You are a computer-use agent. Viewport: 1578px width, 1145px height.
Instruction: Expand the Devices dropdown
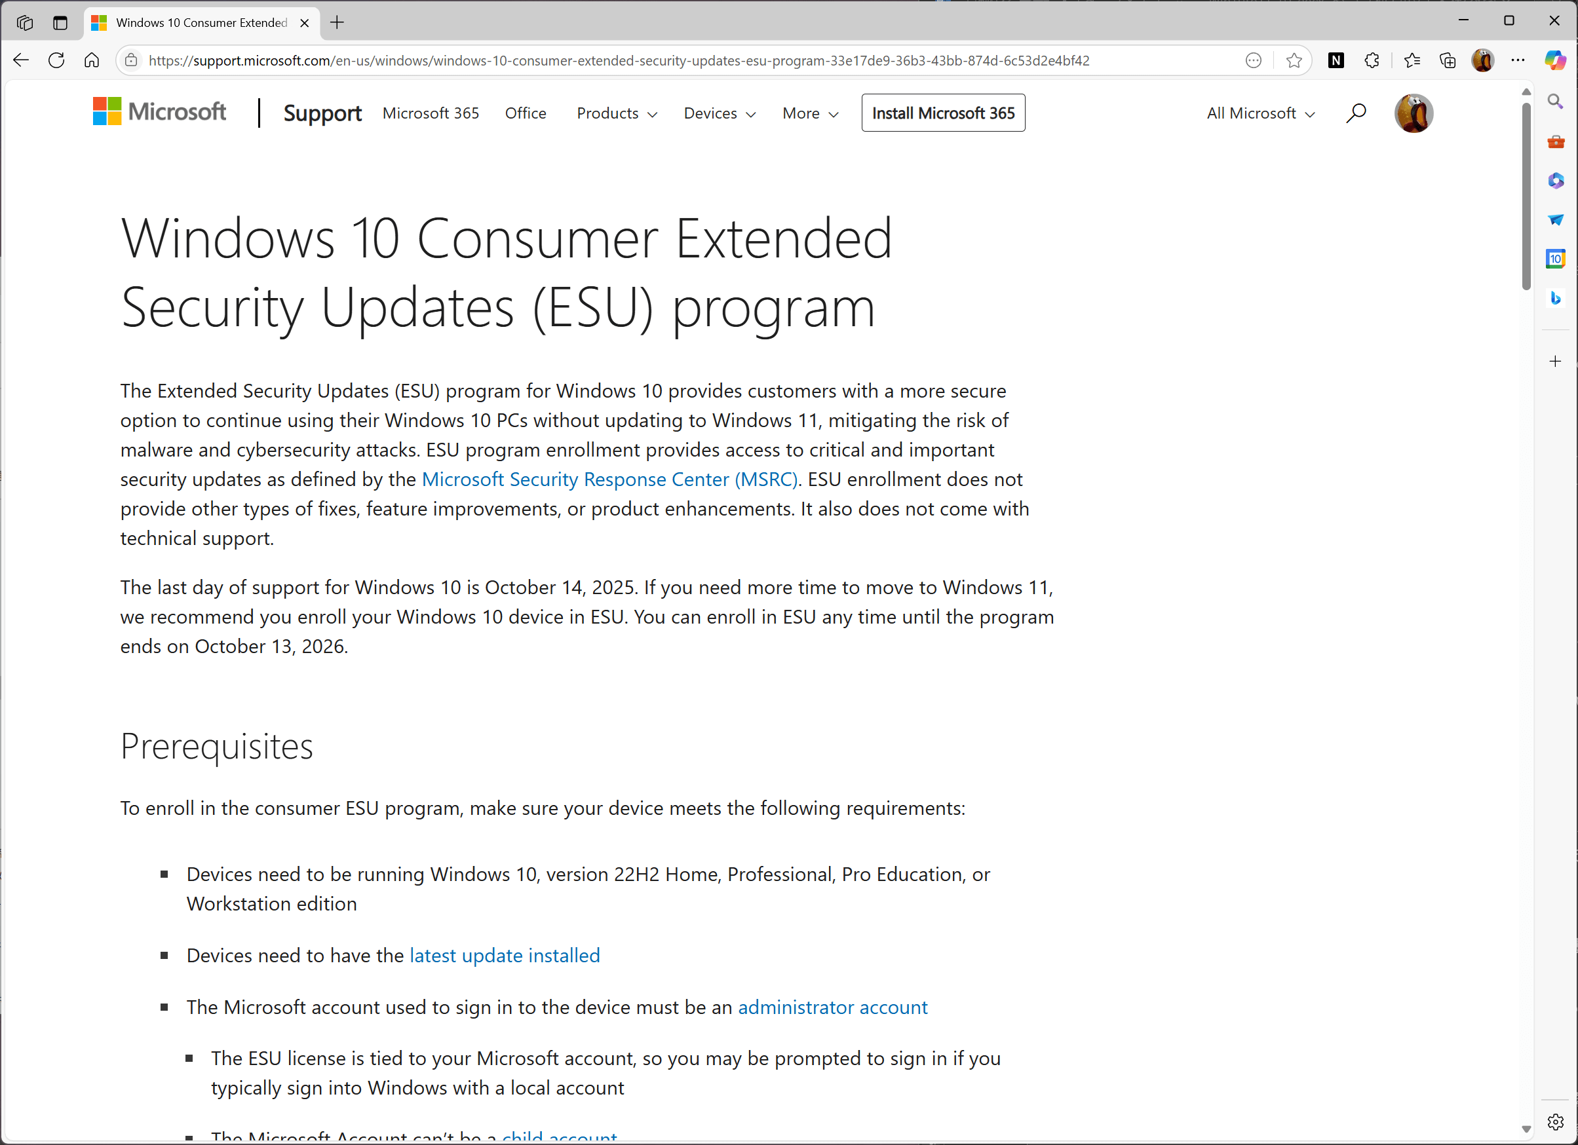coord(720,113)
